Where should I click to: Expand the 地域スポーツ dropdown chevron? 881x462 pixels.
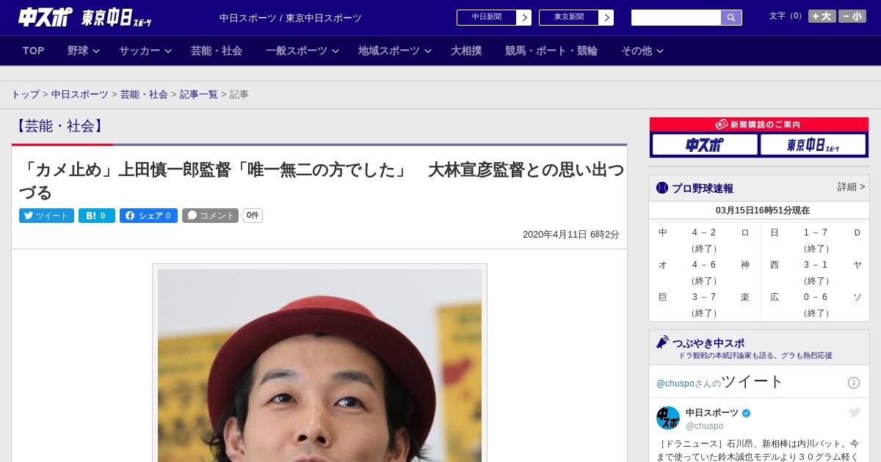pos(428,51)
